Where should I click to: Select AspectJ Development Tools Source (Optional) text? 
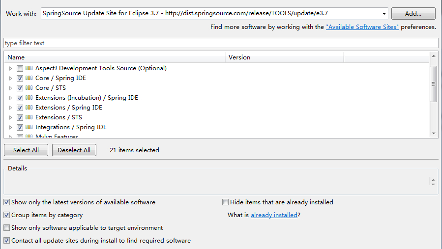point(101,68)
